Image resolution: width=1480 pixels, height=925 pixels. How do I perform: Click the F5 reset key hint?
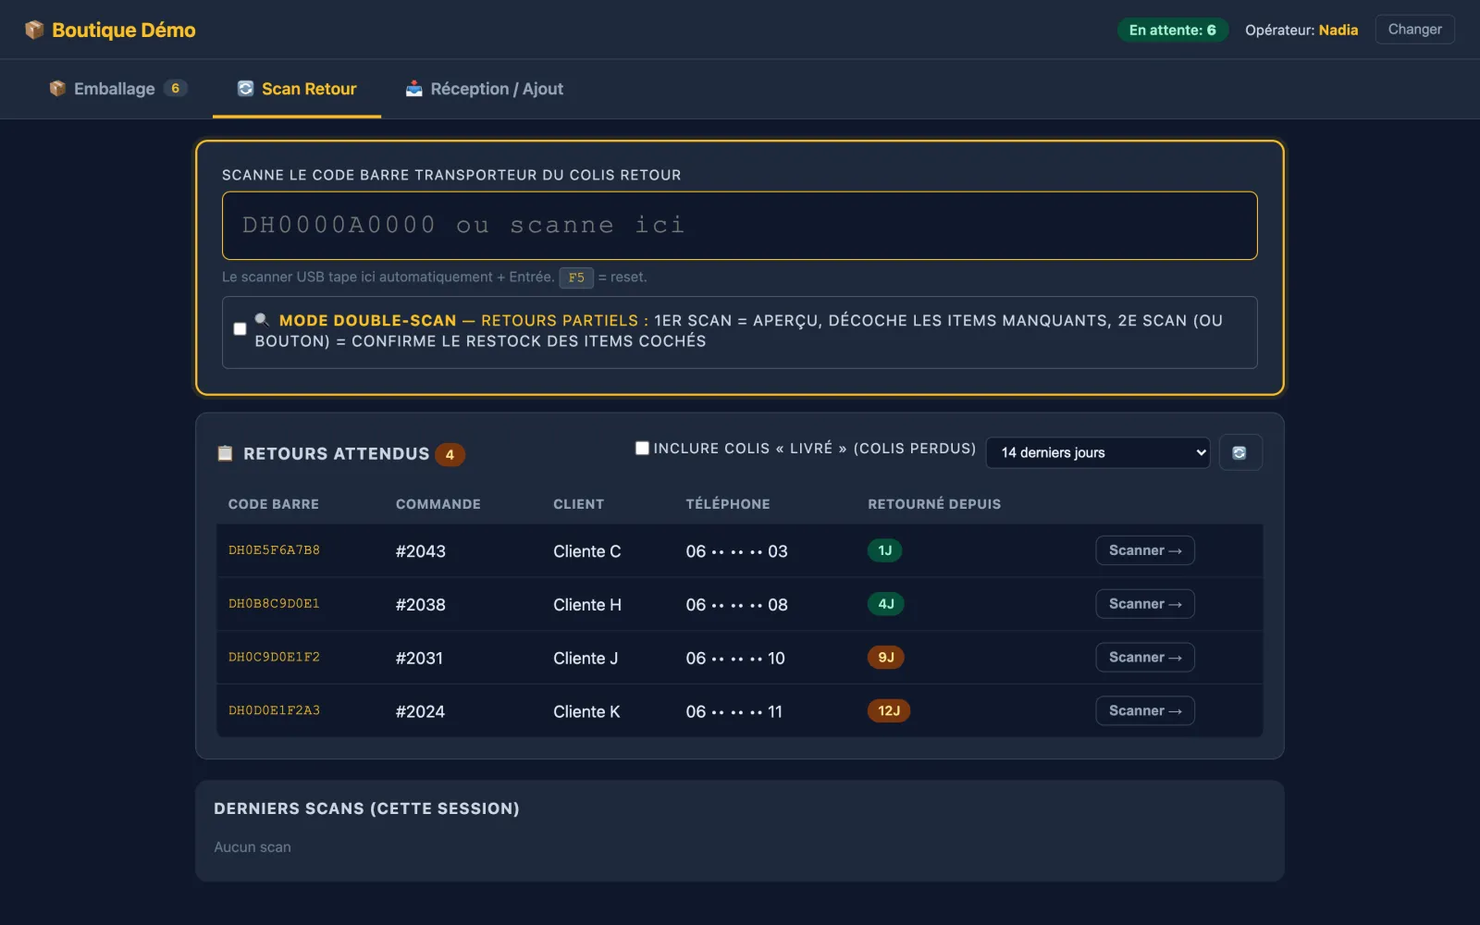pos(576,277)
